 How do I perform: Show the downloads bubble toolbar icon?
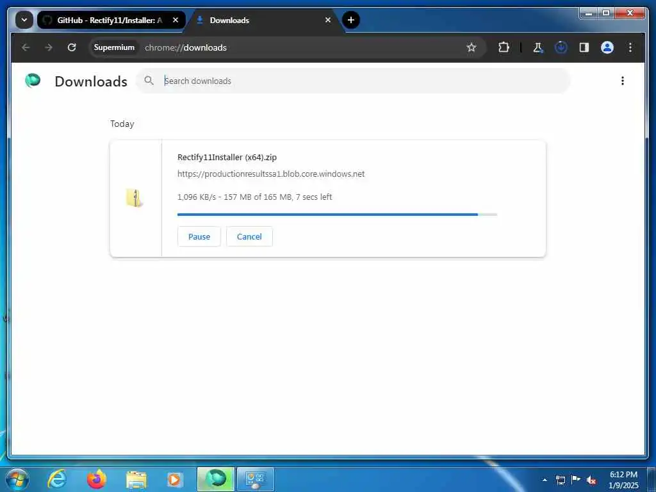click(561, 47)
